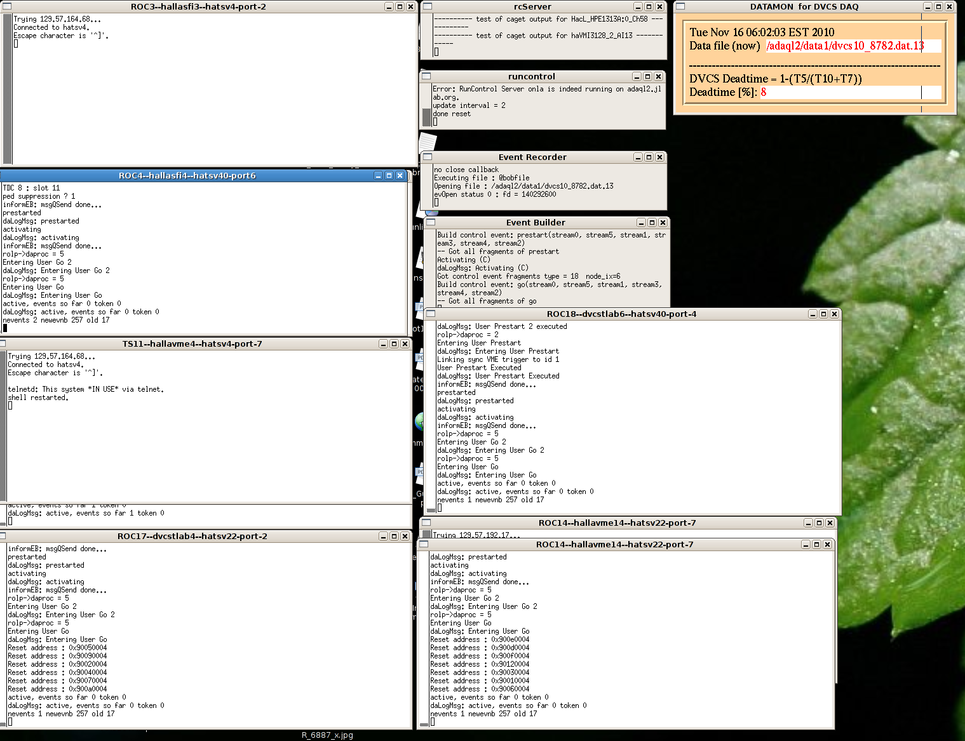
Task: Click 'telnetd: This system *IN USE* via telnet.' line
Action: [86, 389]
